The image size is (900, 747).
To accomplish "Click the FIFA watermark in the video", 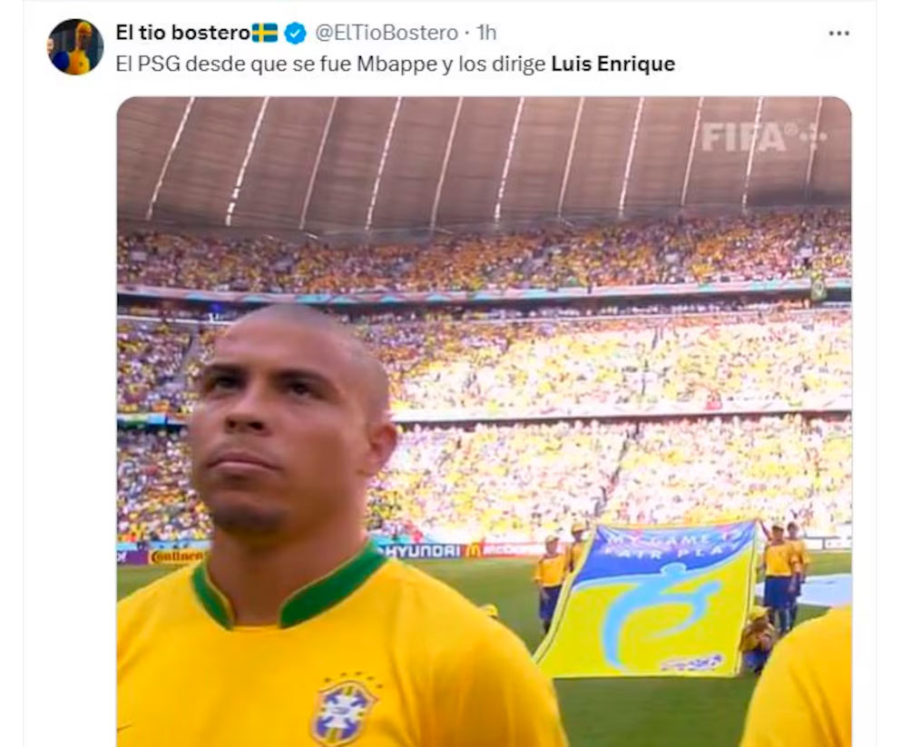I will pyautogui.click(x=762, y=138).
